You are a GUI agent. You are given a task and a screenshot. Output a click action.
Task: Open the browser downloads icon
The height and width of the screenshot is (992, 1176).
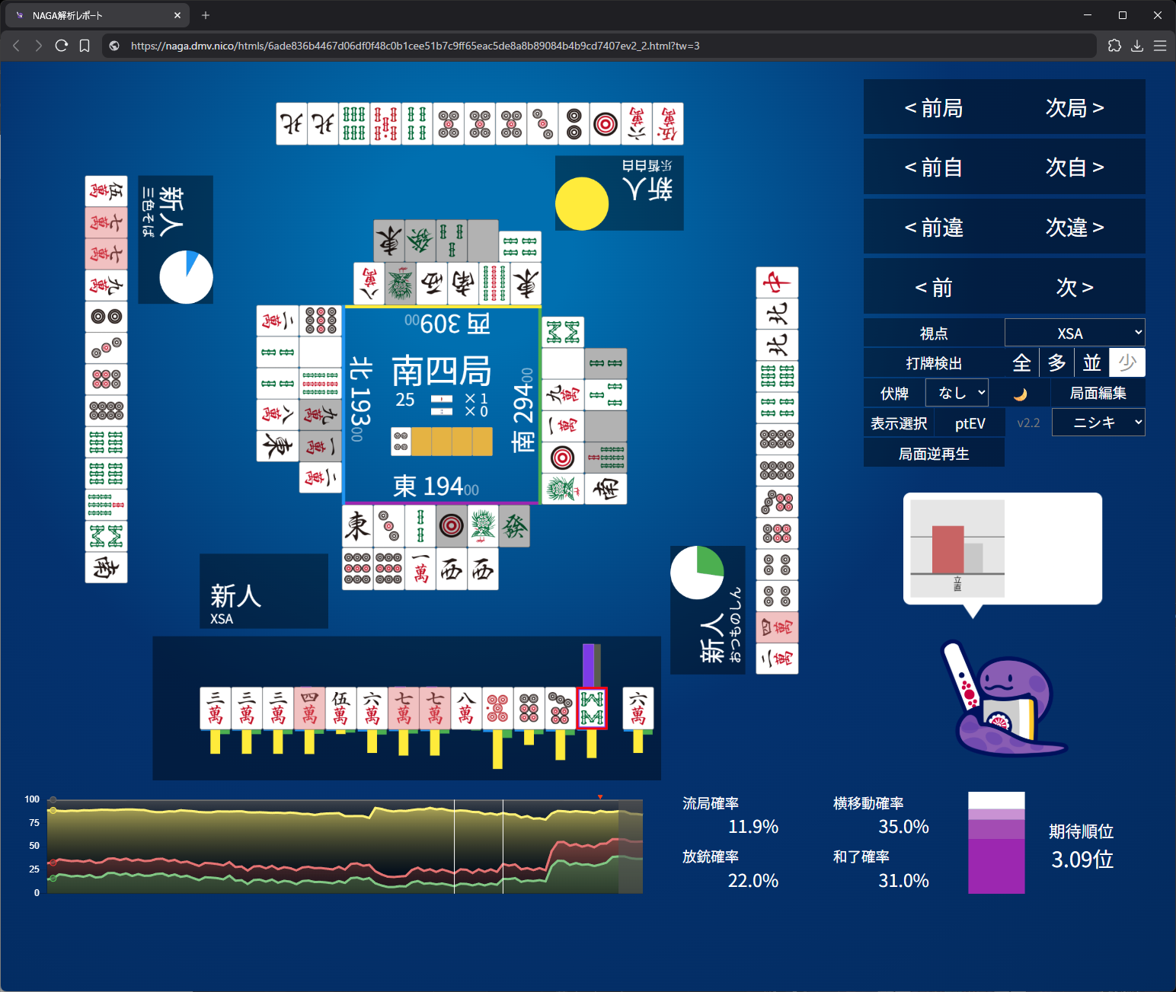(x=1137, y=46)
